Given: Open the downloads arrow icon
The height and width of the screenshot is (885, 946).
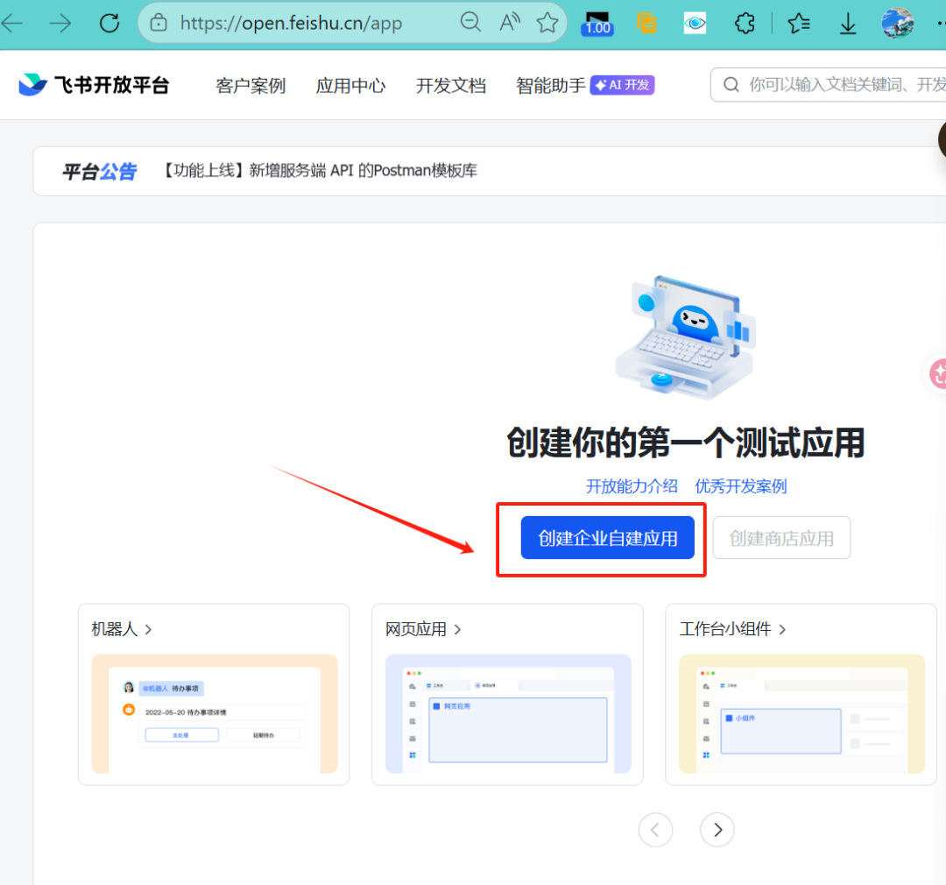Looking at the screenshot, I should (848, 24).
